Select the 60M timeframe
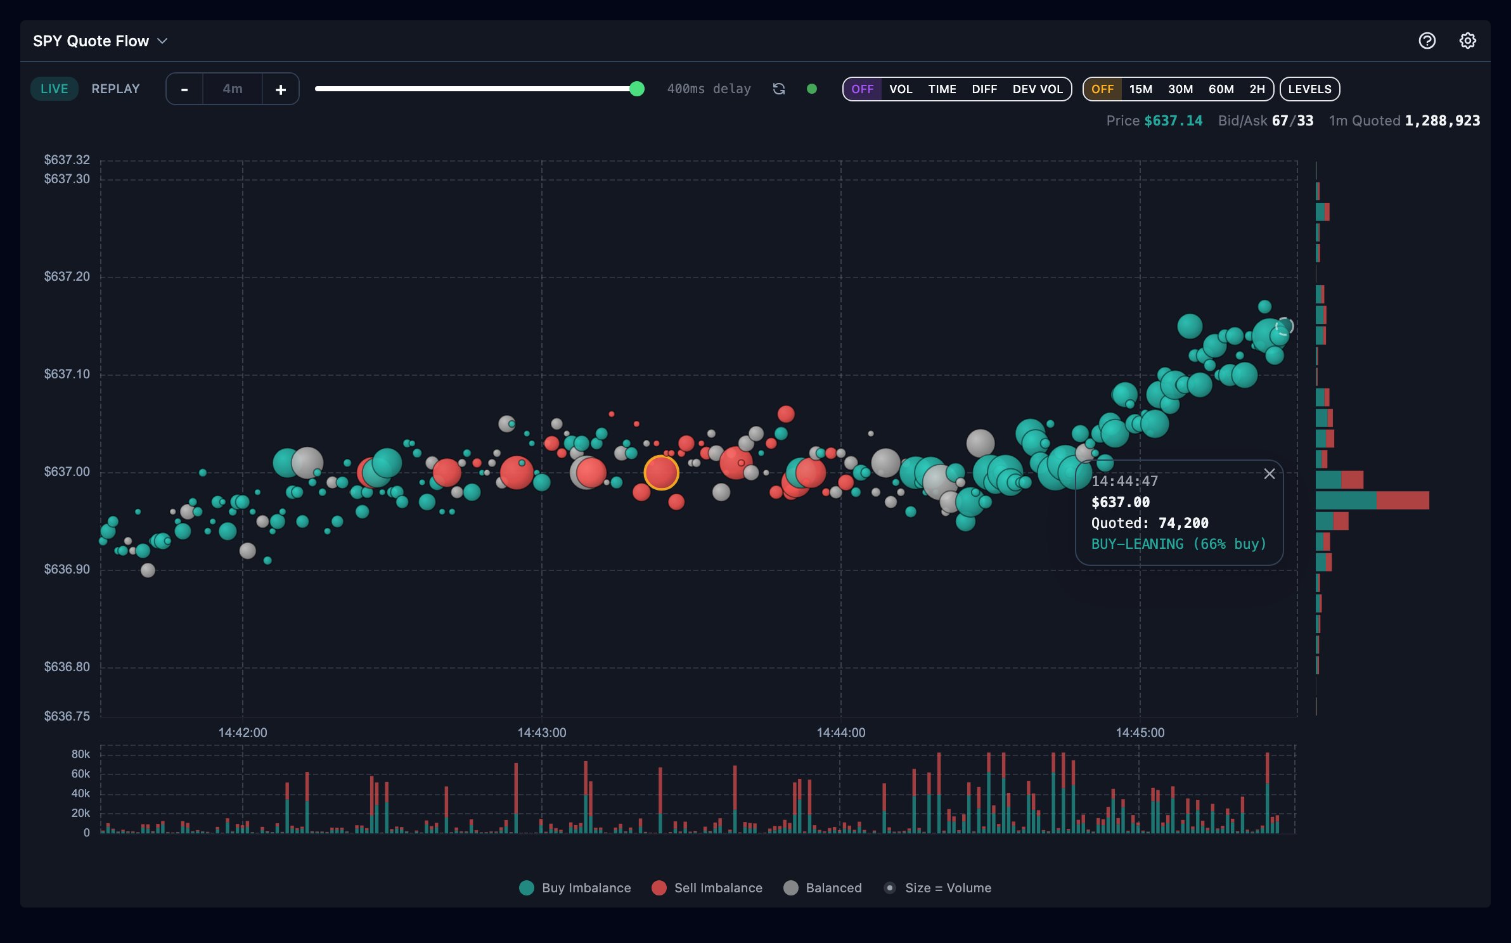The height and width of the screenshot is (943, 1511). [1221, 89]
